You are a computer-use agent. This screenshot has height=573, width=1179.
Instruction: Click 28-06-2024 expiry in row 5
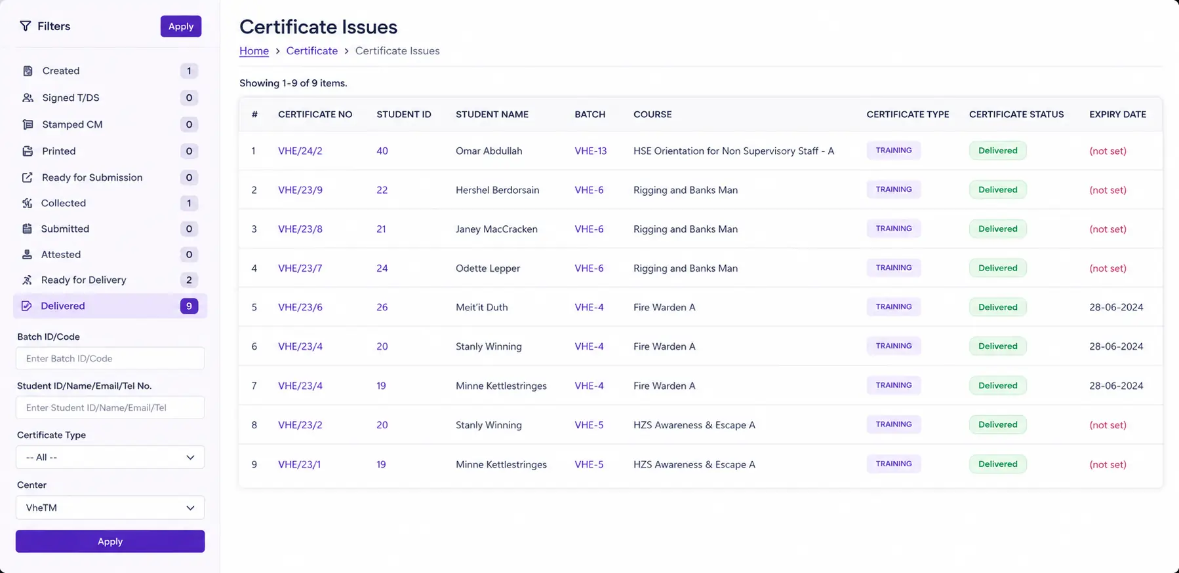pos(1116,307)
